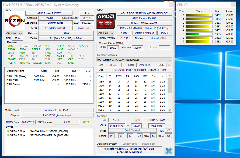Screen dimensions: 240x158
Task: Click the 14 nm process field
Action: pyautogui.click(x=87, y=13)
